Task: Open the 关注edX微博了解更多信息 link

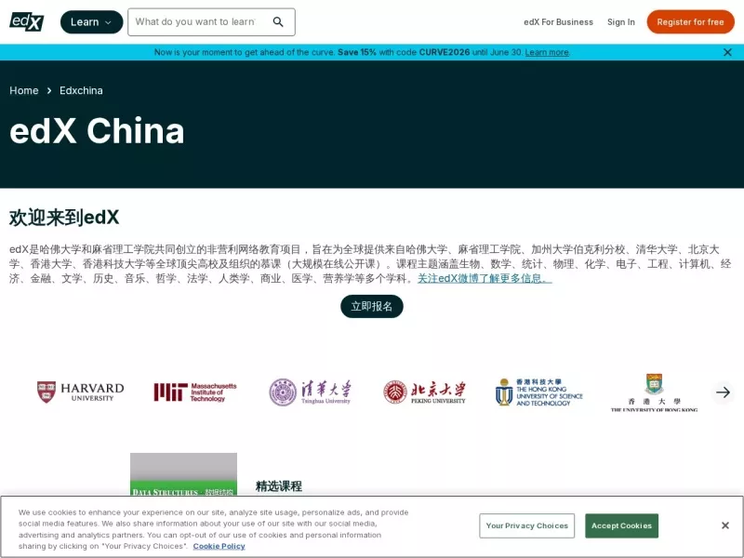Action: coord(485,278)
